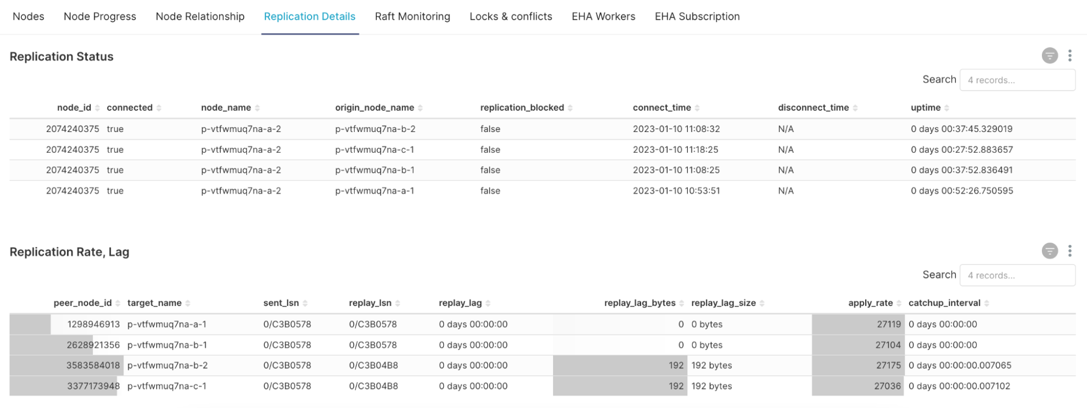Open the Locks & conflicts tab

(x=511, y=17)
